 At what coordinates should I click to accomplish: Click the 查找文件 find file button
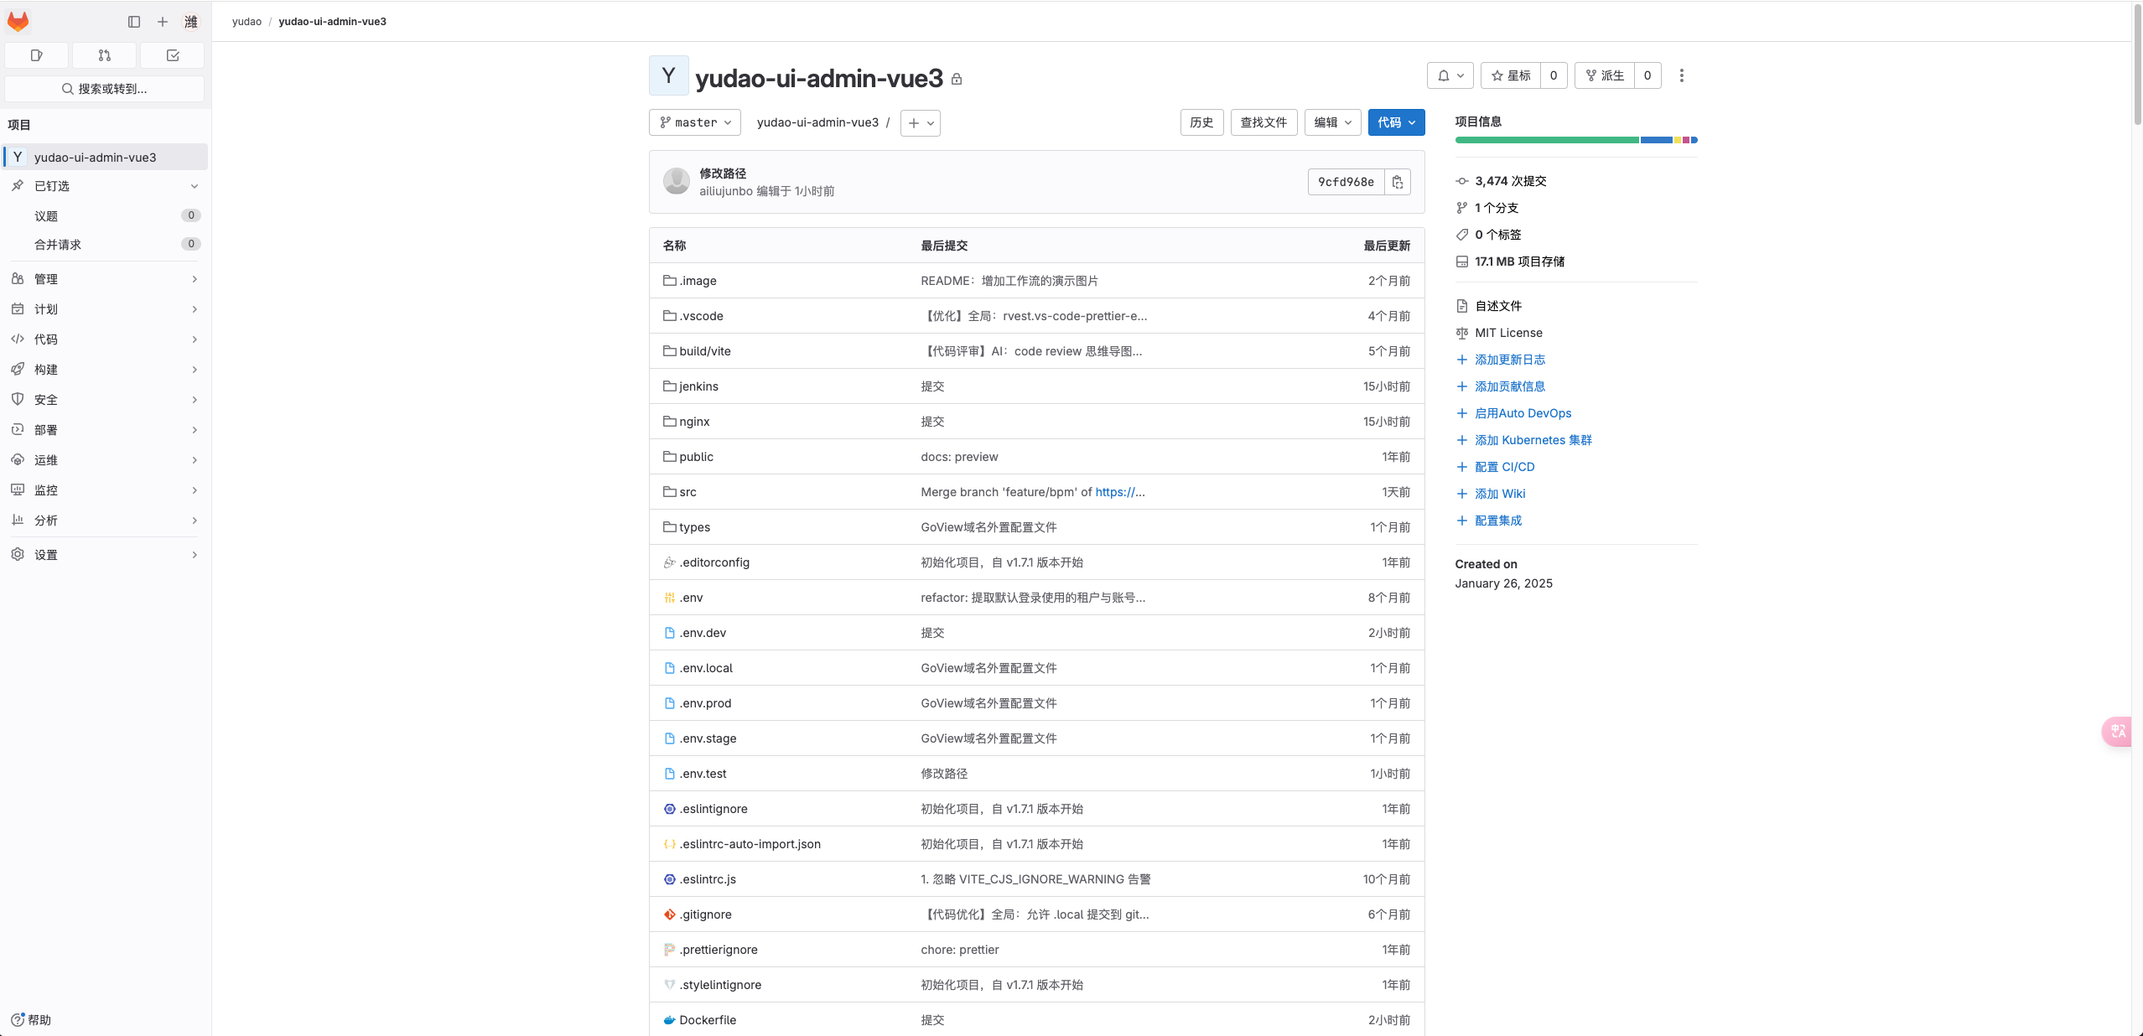pos(1263,122)
